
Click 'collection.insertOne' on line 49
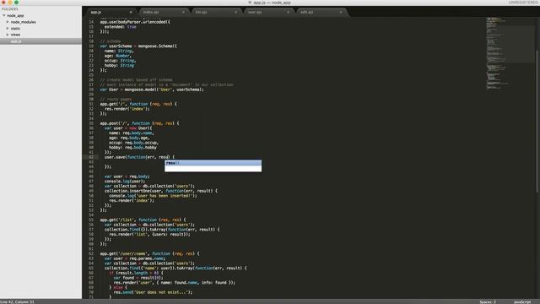pos(127,191)
